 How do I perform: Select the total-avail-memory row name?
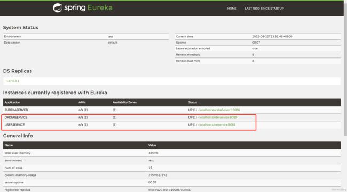point(18,153)
